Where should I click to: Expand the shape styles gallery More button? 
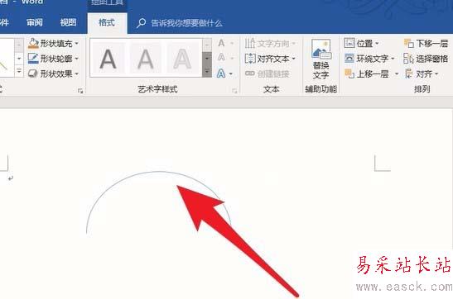(19, 71)
